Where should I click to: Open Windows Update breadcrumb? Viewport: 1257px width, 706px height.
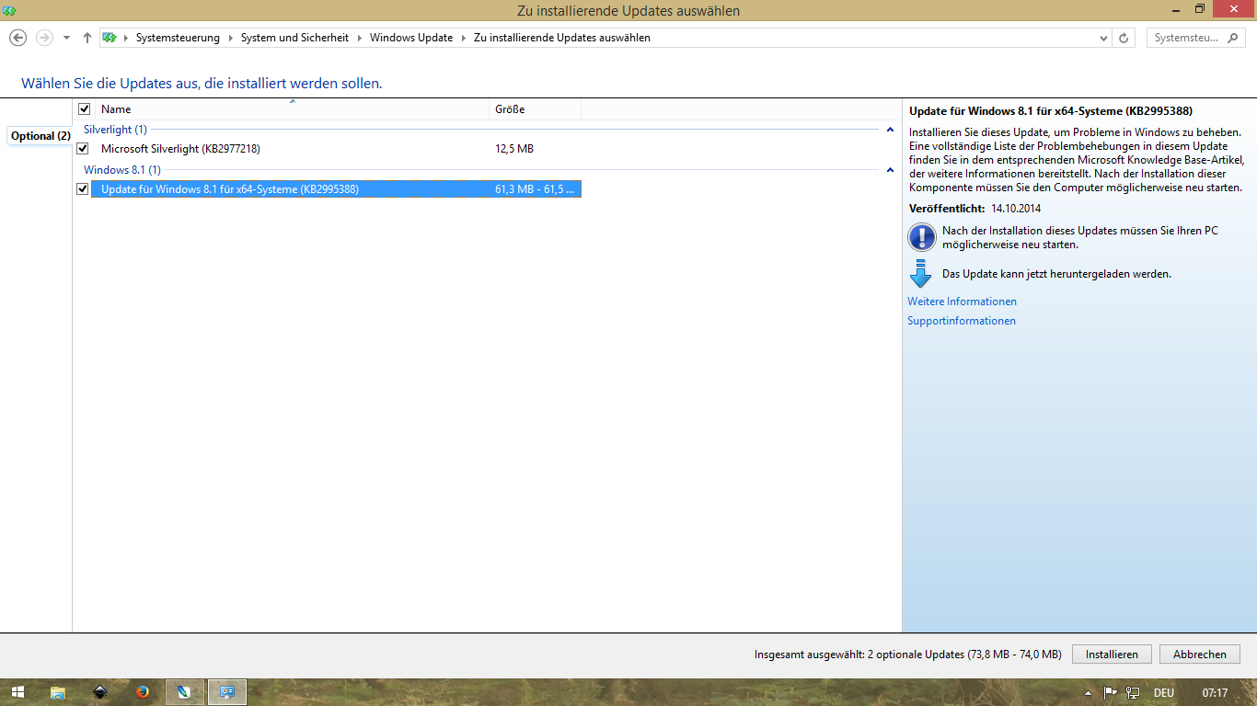pyautogui.click(x=411, y=38)
